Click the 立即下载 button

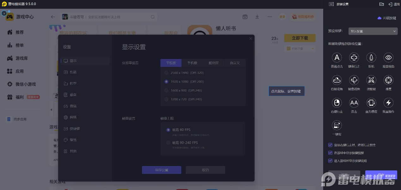pyautogui.click(x=300, y=38)
